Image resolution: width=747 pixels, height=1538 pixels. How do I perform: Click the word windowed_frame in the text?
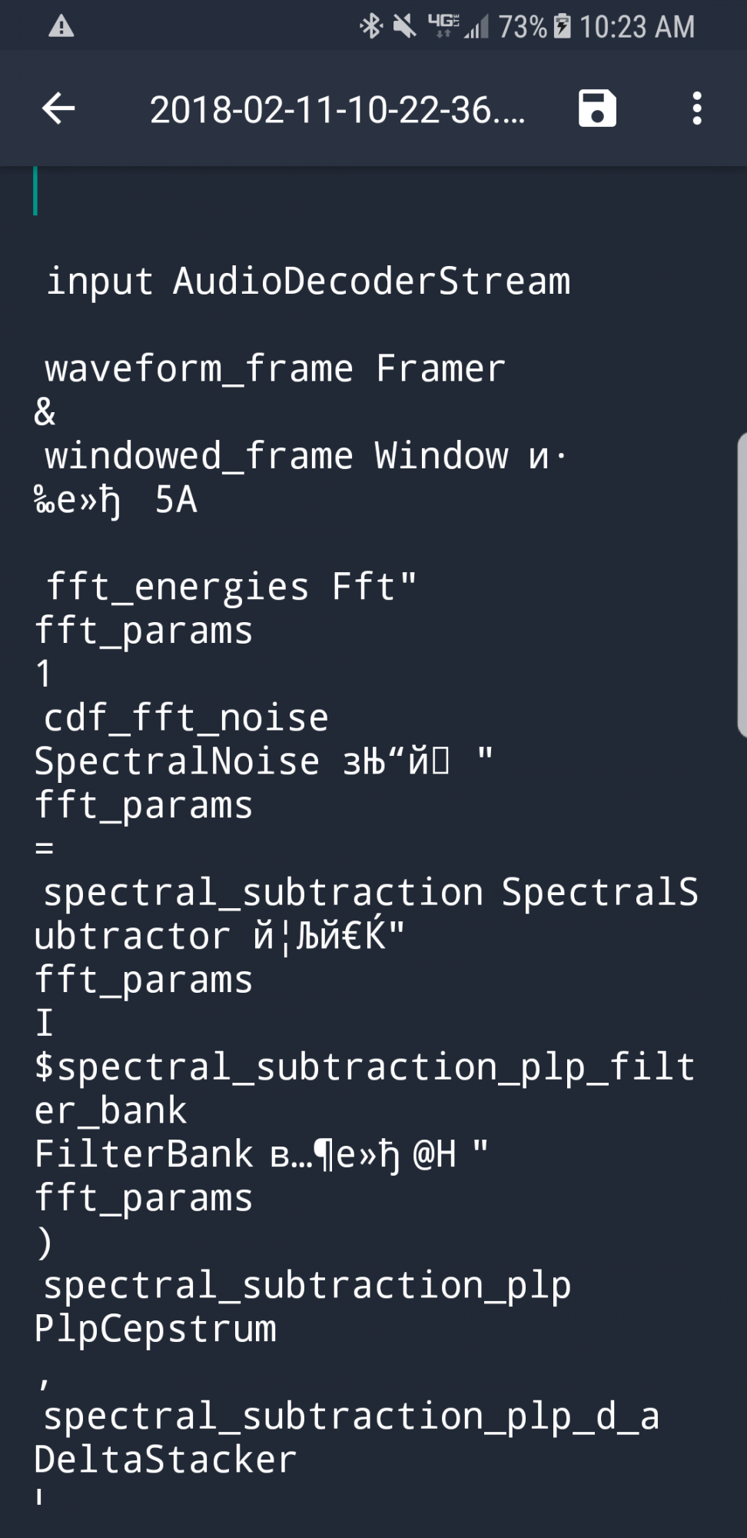pyautogui.click(x=198, y=456)
